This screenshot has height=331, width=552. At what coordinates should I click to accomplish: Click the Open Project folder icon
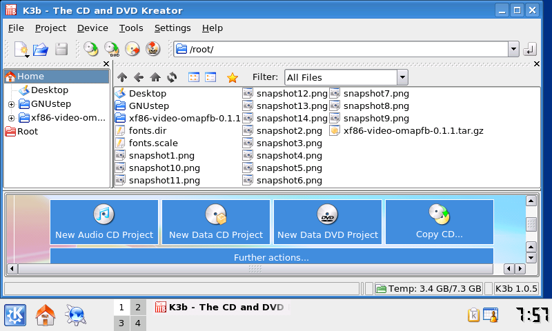click(41, 49)
